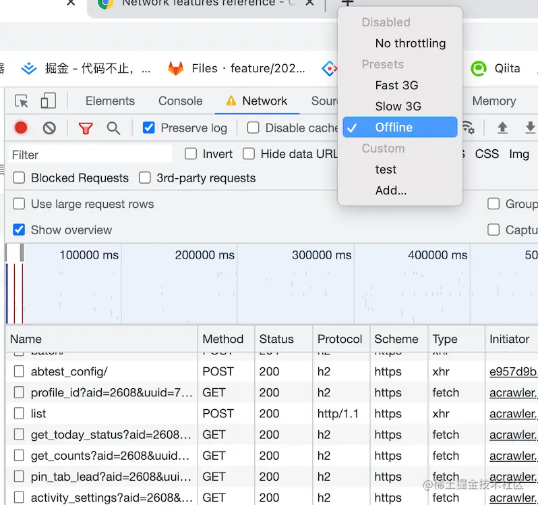The width and height of the screenshot is (538, 505).
Task: Open the Juejin bookmark icon
Action: [x=29, y=68]
